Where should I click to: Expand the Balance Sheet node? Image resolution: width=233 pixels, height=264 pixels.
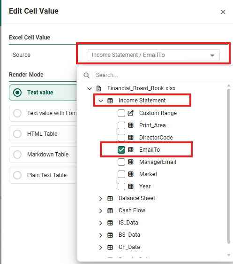point(101,199)
